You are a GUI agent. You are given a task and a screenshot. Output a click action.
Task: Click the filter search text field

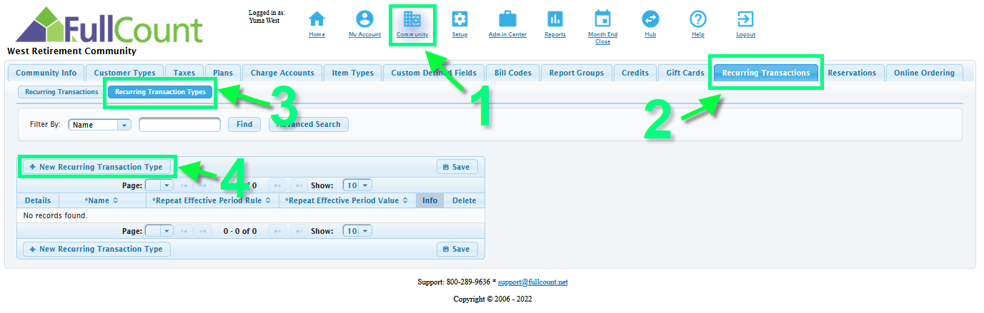(x=179, y=125)
